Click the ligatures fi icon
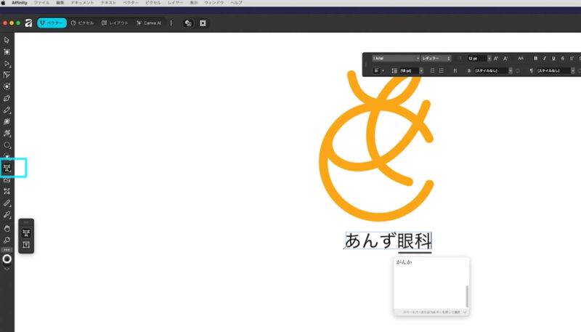Screen dimensions: 581x332 pos(455,70)
